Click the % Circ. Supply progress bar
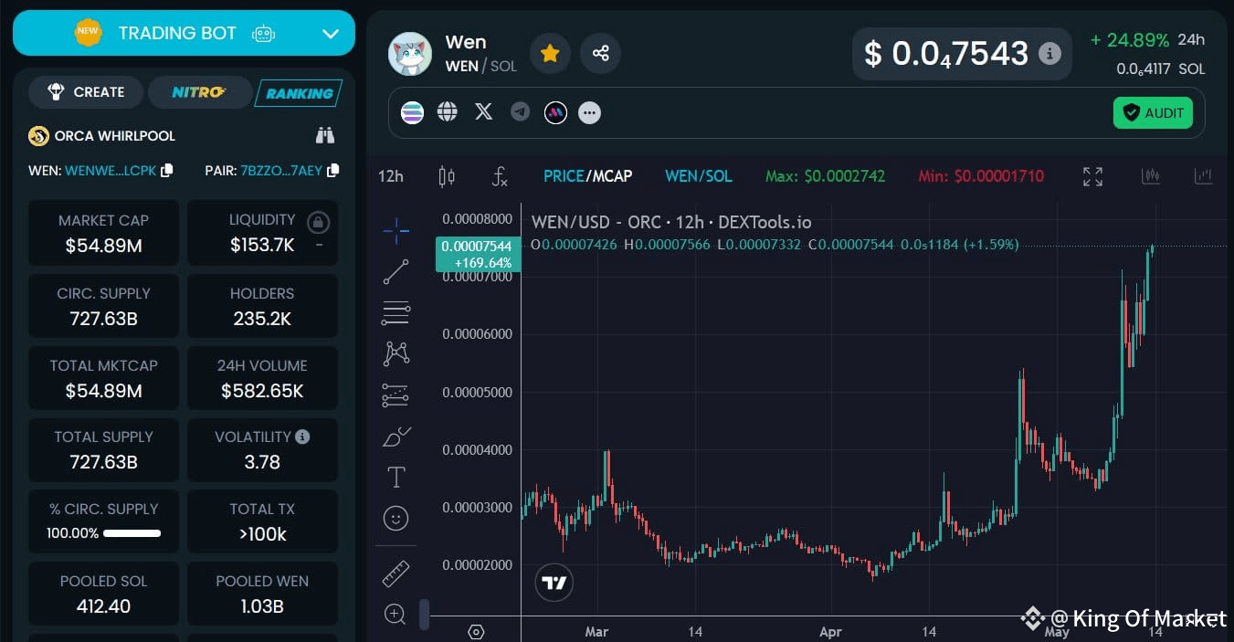1234x642 pixels. [x=132, y=533]
